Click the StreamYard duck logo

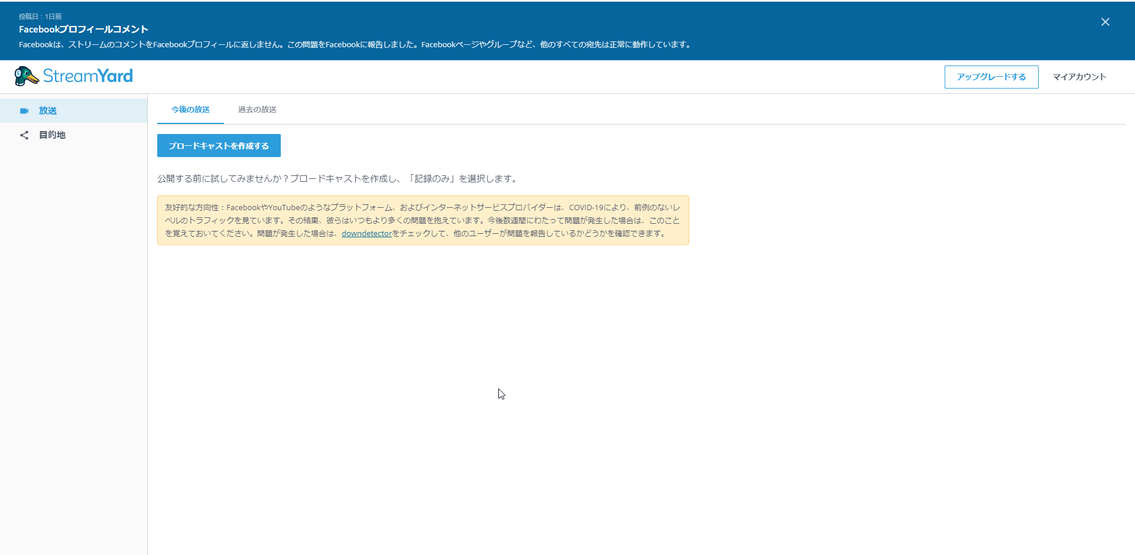tap(27, 76)
